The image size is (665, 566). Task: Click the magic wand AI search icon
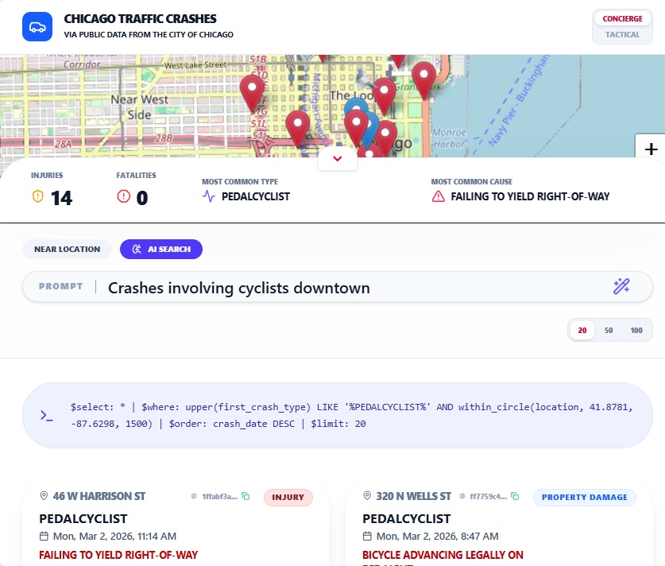click(x=621, y=287)
